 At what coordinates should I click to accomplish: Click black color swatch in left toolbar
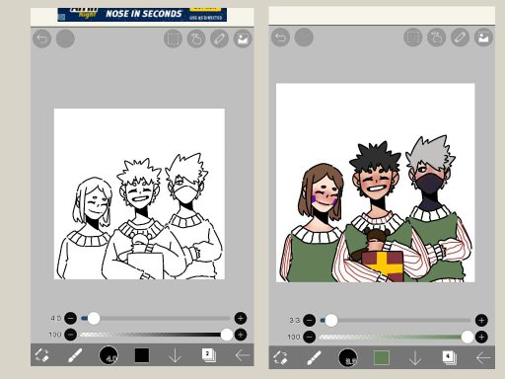[x=142, y=355]
